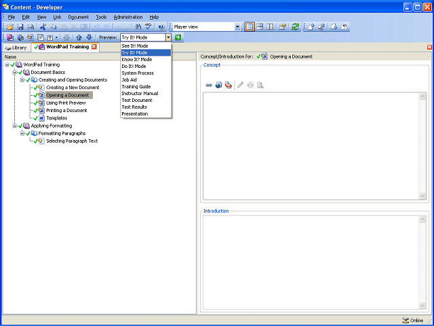The width and height of the screenshot is (434, 326).
Task: Toggle single pane layout view button
Action: coord(250,27)
